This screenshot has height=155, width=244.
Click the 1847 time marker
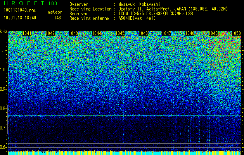166,33
